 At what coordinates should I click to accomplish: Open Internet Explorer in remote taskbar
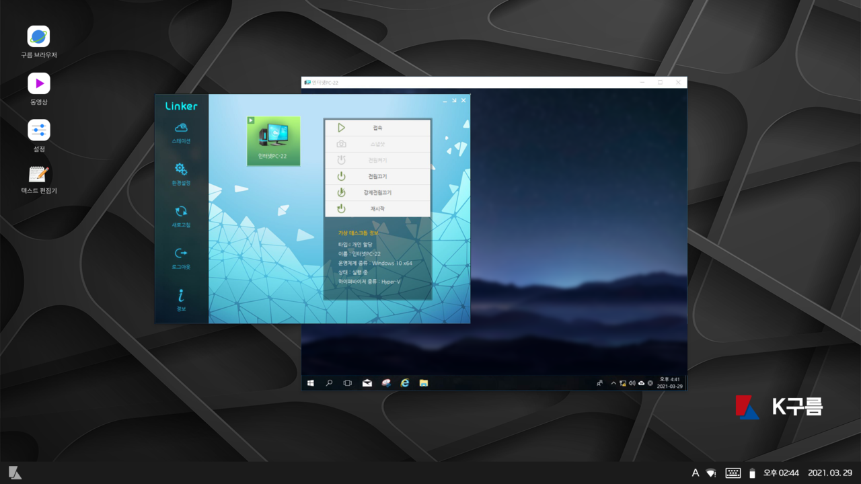tap(405, 383)
